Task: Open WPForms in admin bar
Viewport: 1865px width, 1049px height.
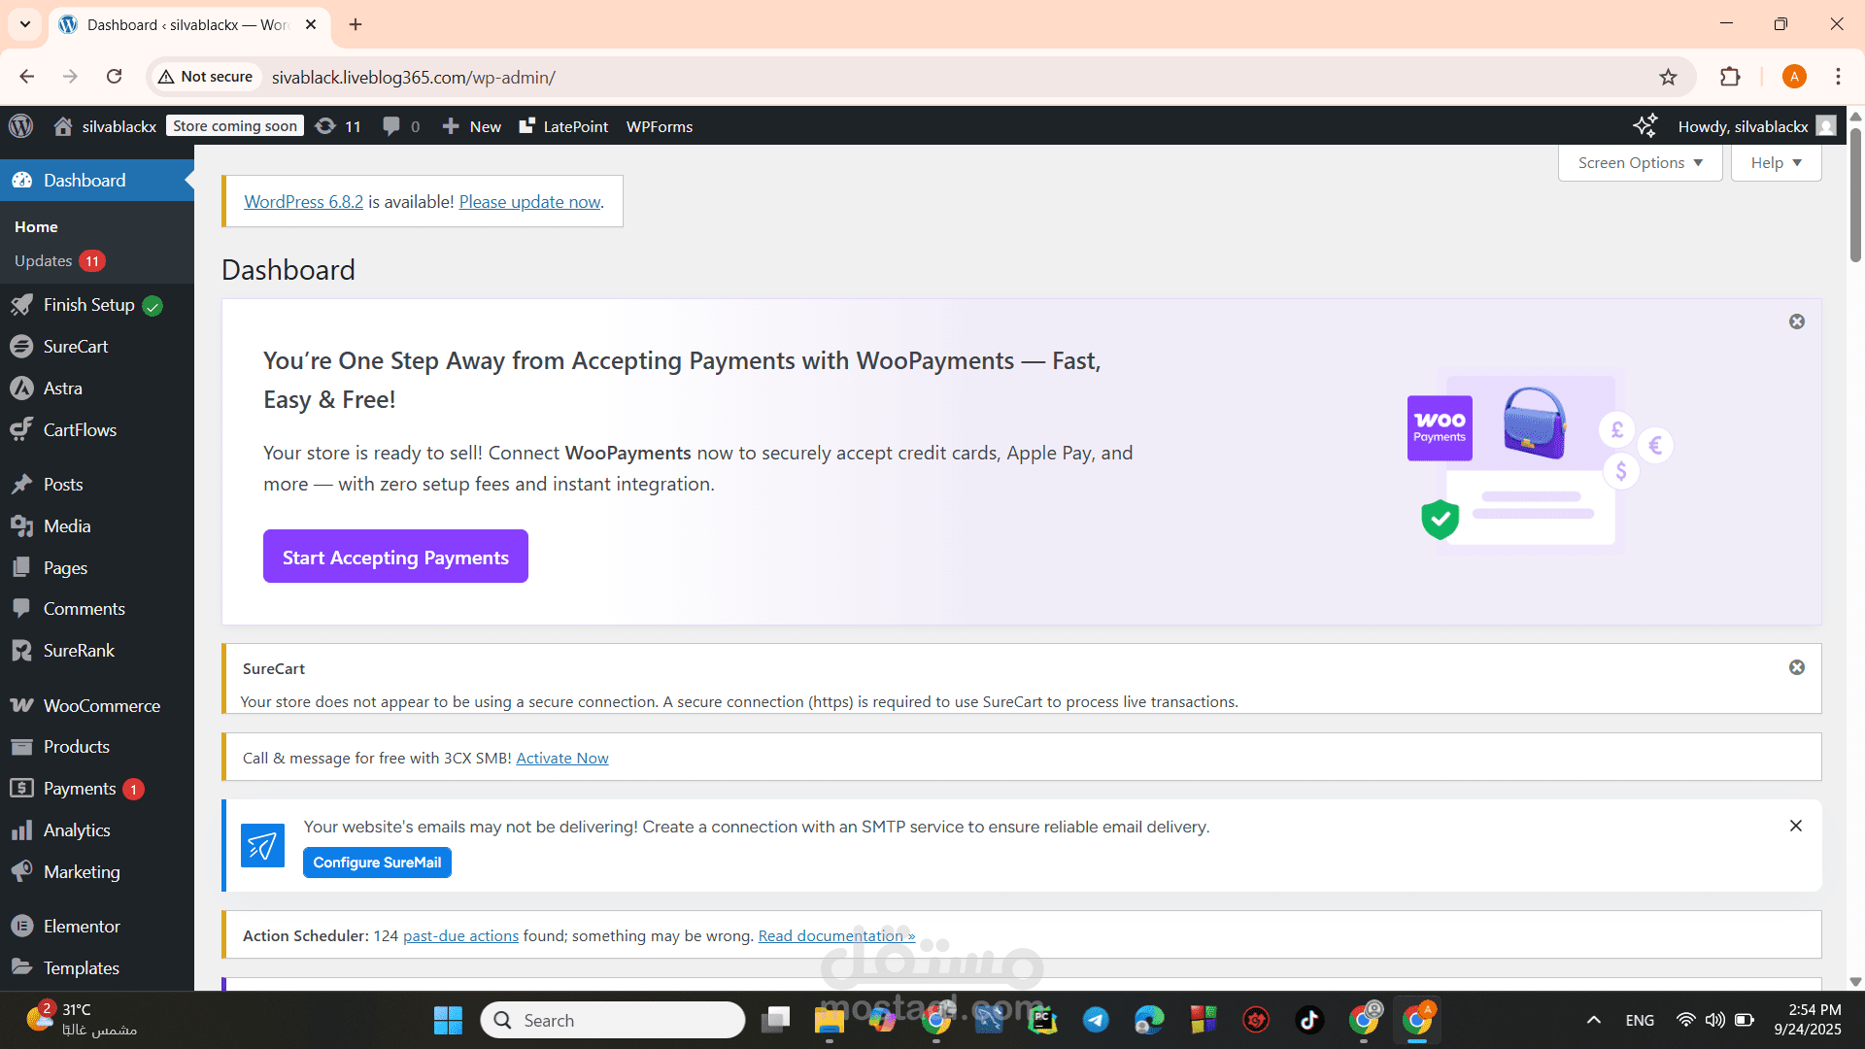Action: (x=660, y=126)
